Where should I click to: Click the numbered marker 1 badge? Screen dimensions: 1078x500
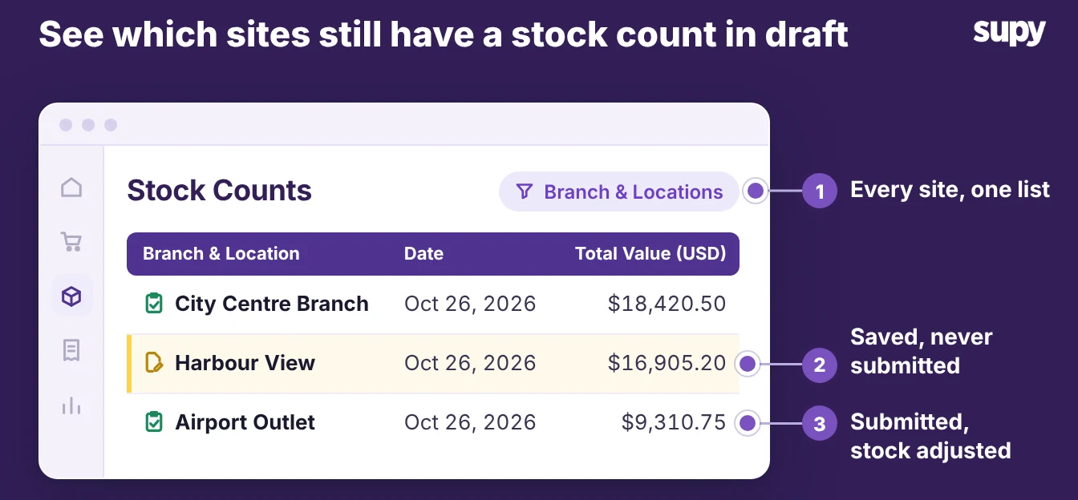820,192
